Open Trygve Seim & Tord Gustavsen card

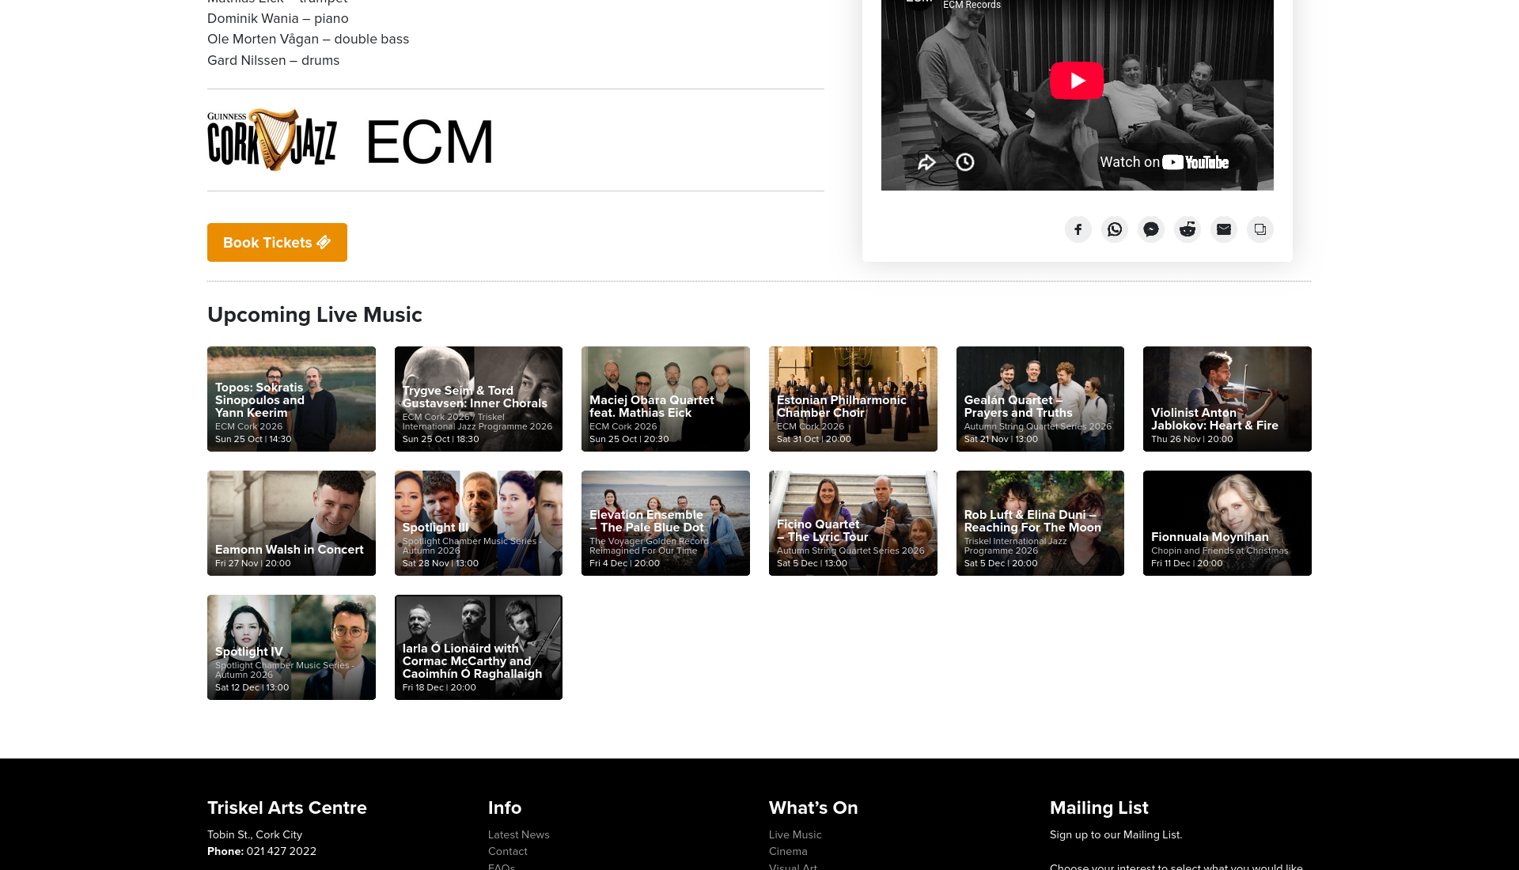point(479,399)
